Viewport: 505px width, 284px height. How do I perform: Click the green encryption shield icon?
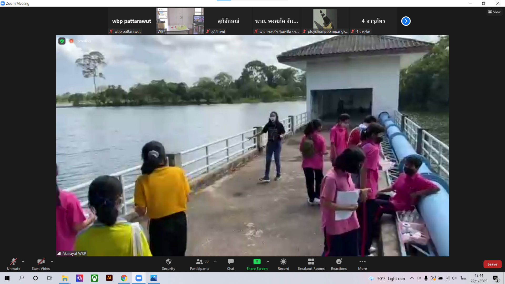tap(62, 41)
